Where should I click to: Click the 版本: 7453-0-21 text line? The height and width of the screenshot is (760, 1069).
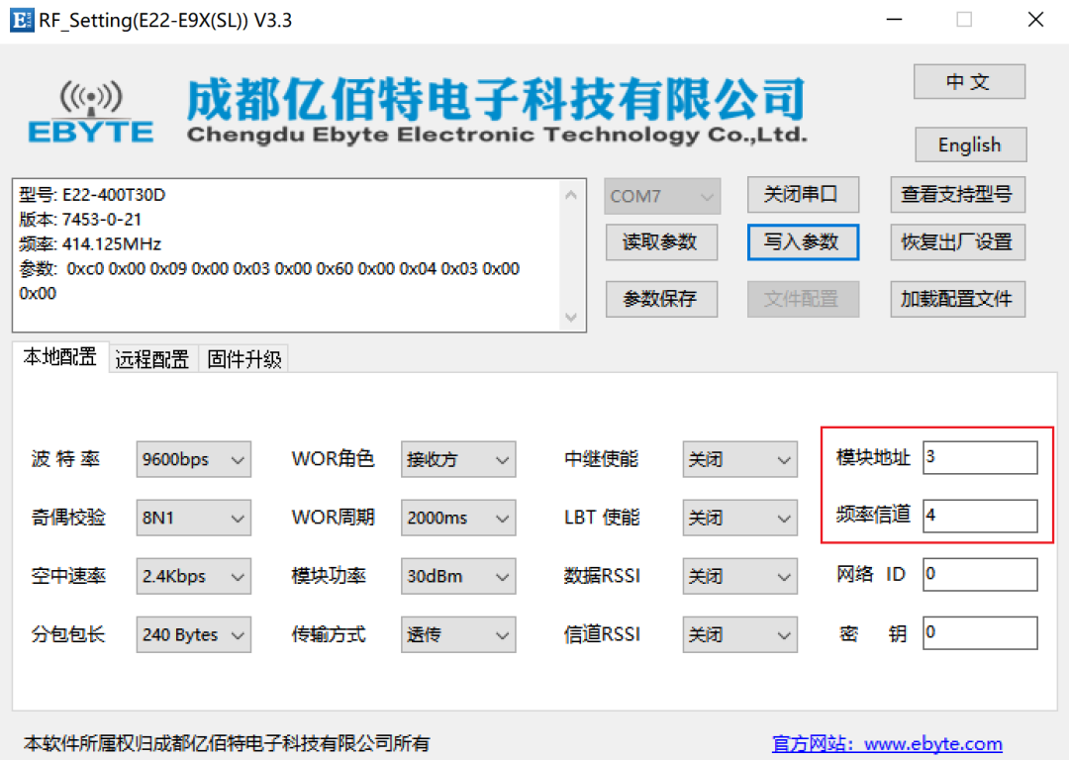(80, 220)
